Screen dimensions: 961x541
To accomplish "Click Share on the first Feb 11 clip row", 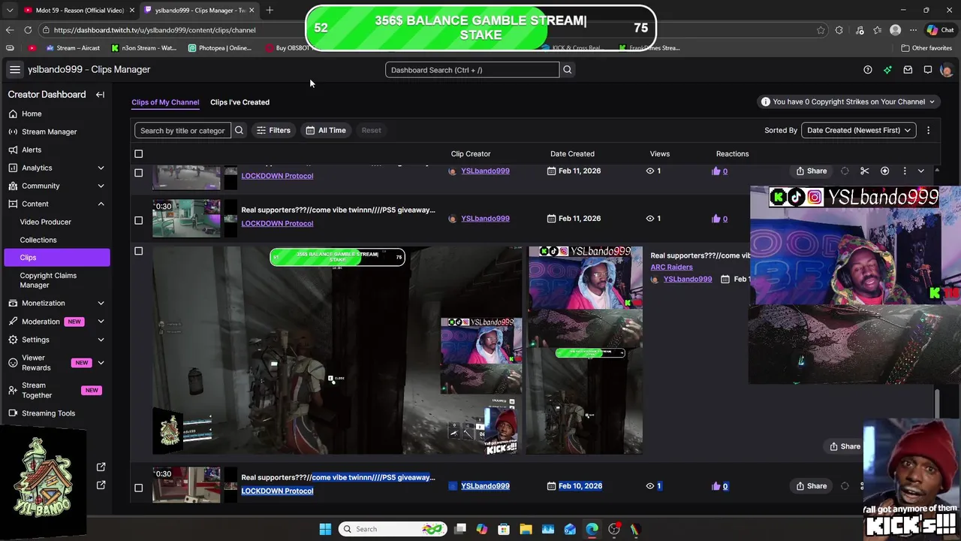I will (812, 171).
